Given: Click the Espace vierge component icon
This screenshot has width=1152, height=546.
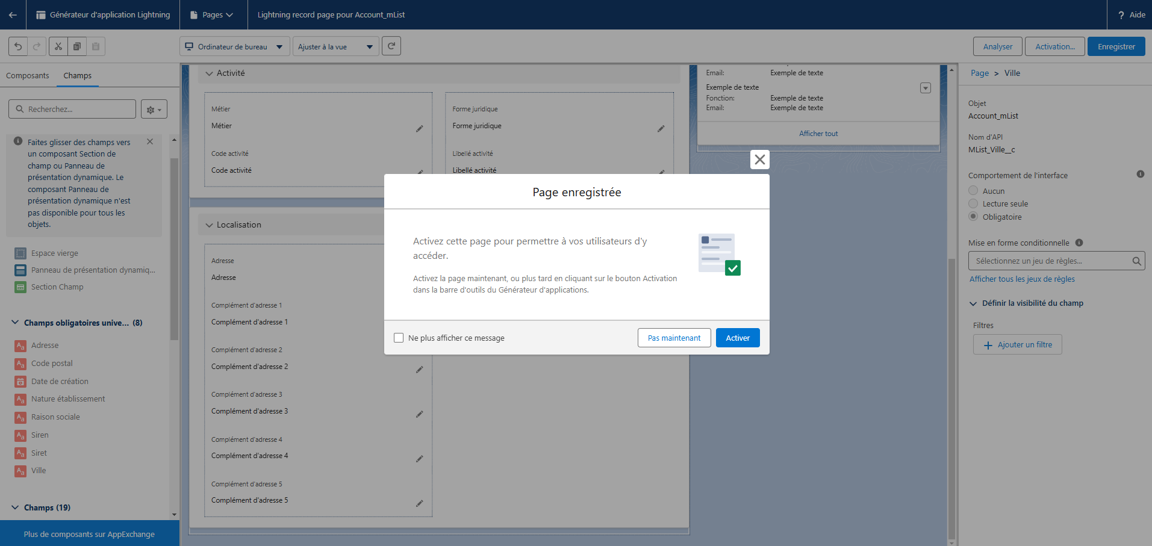Looking at the screenshot, I should [x=20, y=253].
